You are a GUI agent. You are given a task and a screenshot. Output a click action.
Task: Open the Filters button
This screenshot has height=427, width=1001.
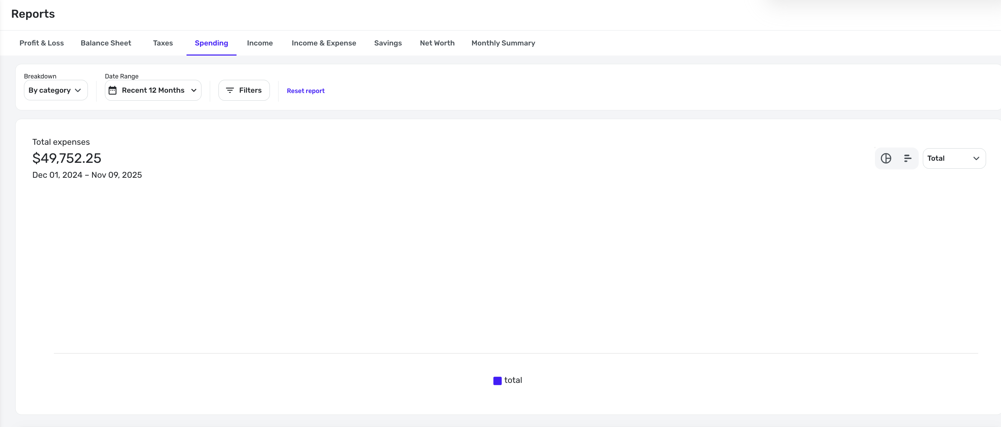click(250, 90)
